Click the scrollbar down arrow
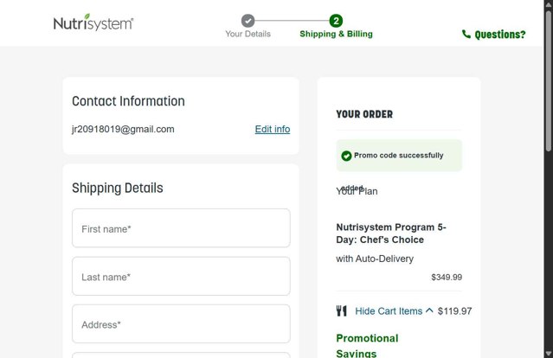The image size is (553, 358). [549, 354]
